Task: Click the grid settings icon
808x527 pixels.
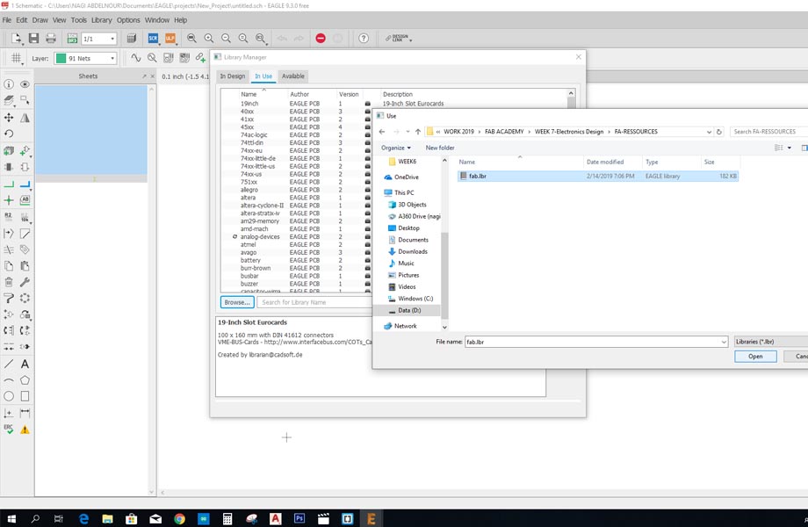Action: [x=17, y=58]
